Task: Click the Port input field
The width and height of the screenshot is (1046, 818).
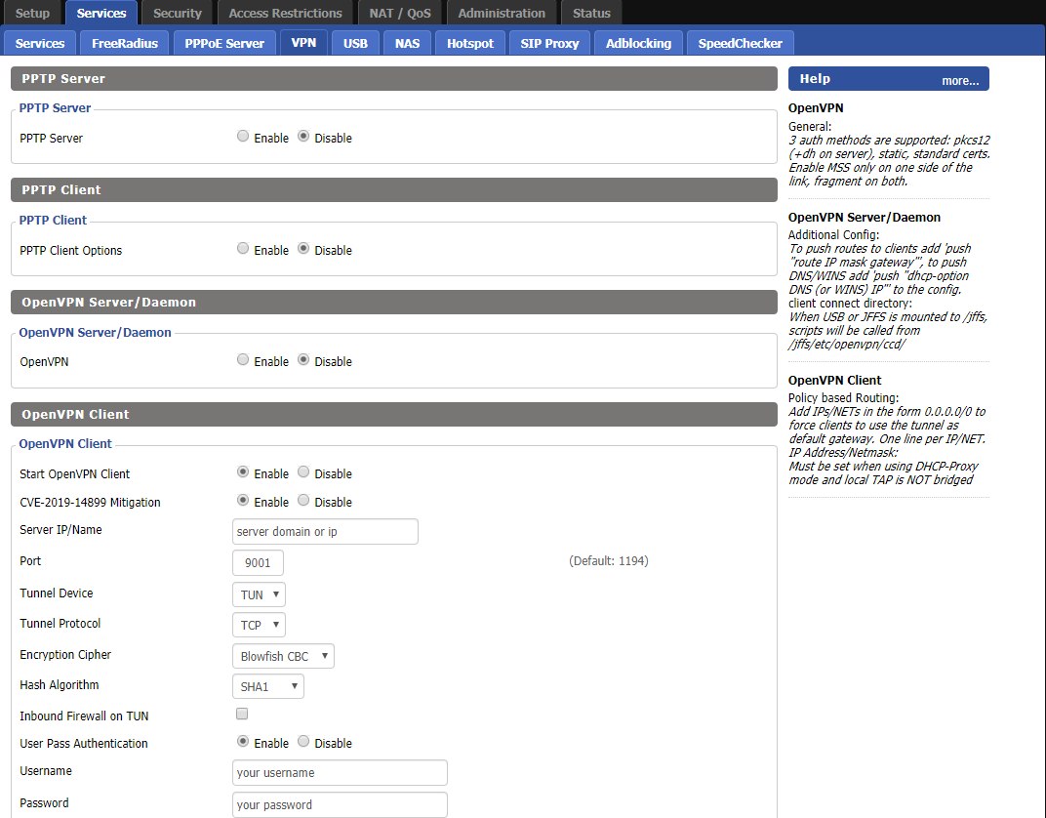Action: pyautogui.click(x=258, y=562)
